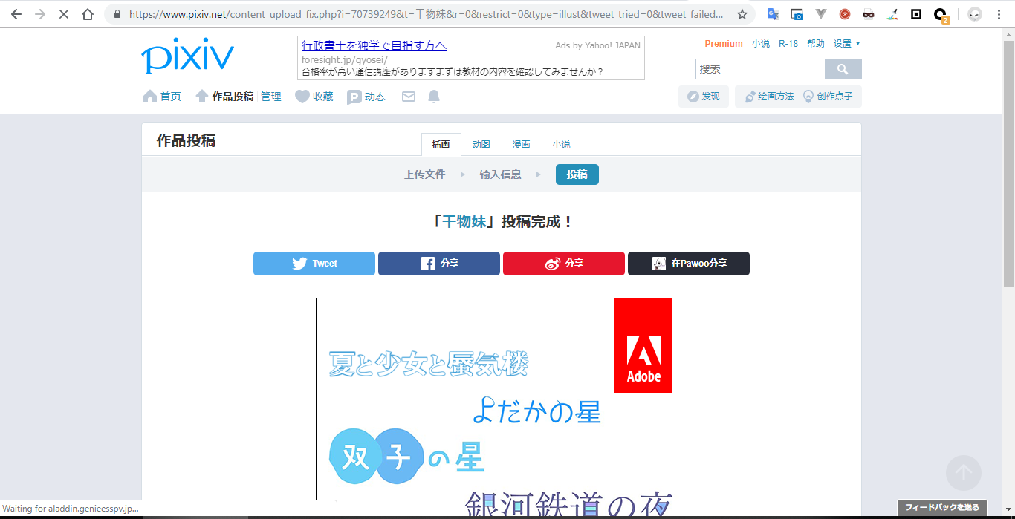Open the 绘画方法 button

click(769, 97)
